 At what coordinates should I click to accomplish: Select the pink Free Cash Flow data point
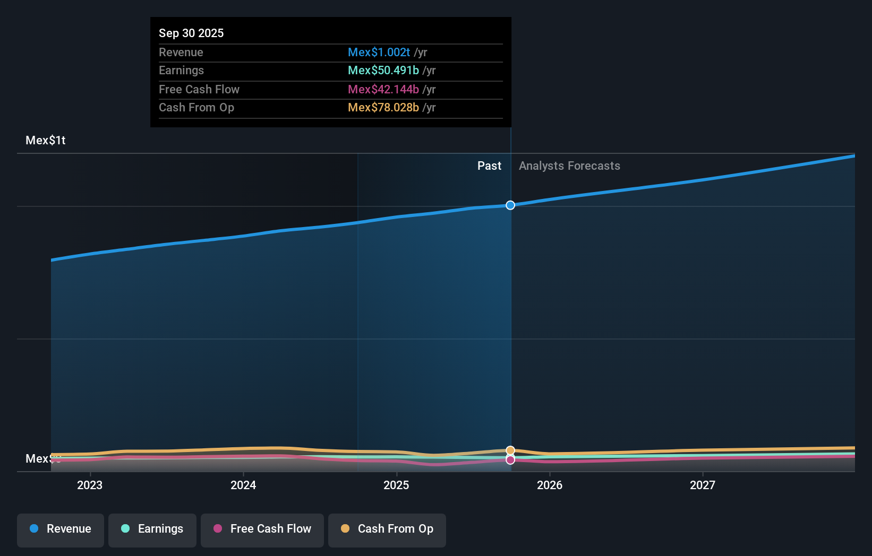click(x=510, y=460)
